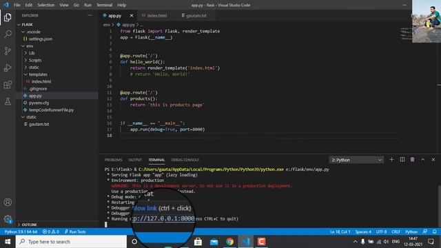Collapse the FLASK root folder
The height and width of the screenshot is (248, 441).
(x=19, y=25)
